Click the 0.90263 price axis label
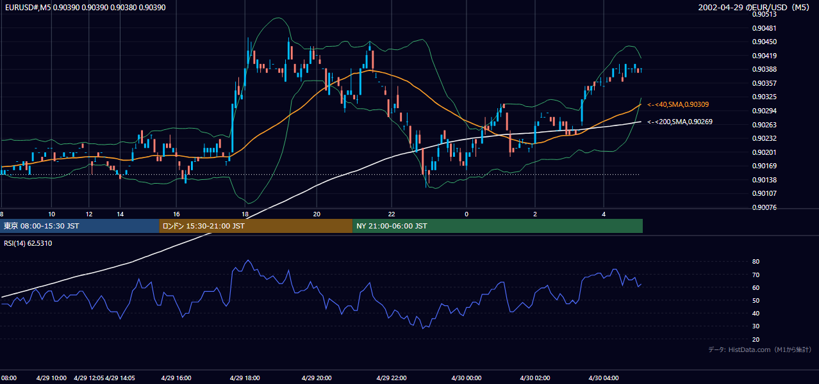This screenshot has width=819, height=384. pyautogui.click(x=764, y=125)
